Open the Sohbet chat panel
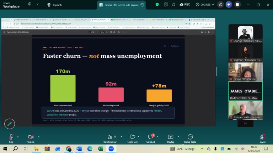The height and width of the screenshot is (153, 273). pos(151,139)
